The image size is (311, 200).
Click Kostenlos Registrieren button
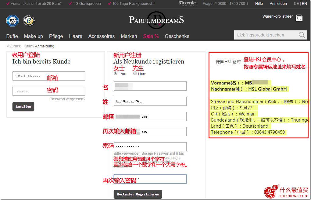click(138, 194)
